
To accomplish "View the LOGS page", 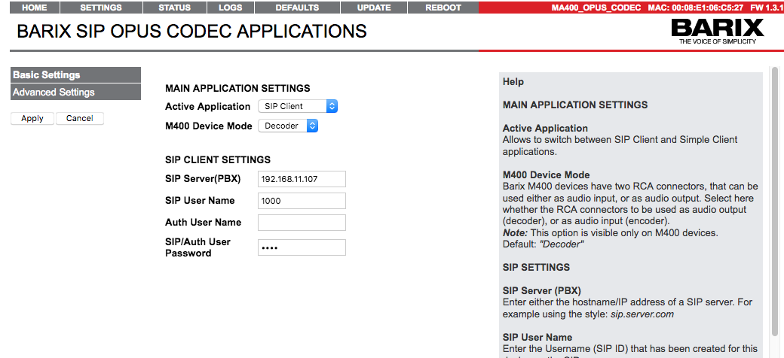I will pyautogui.click(x=230, y=8).
